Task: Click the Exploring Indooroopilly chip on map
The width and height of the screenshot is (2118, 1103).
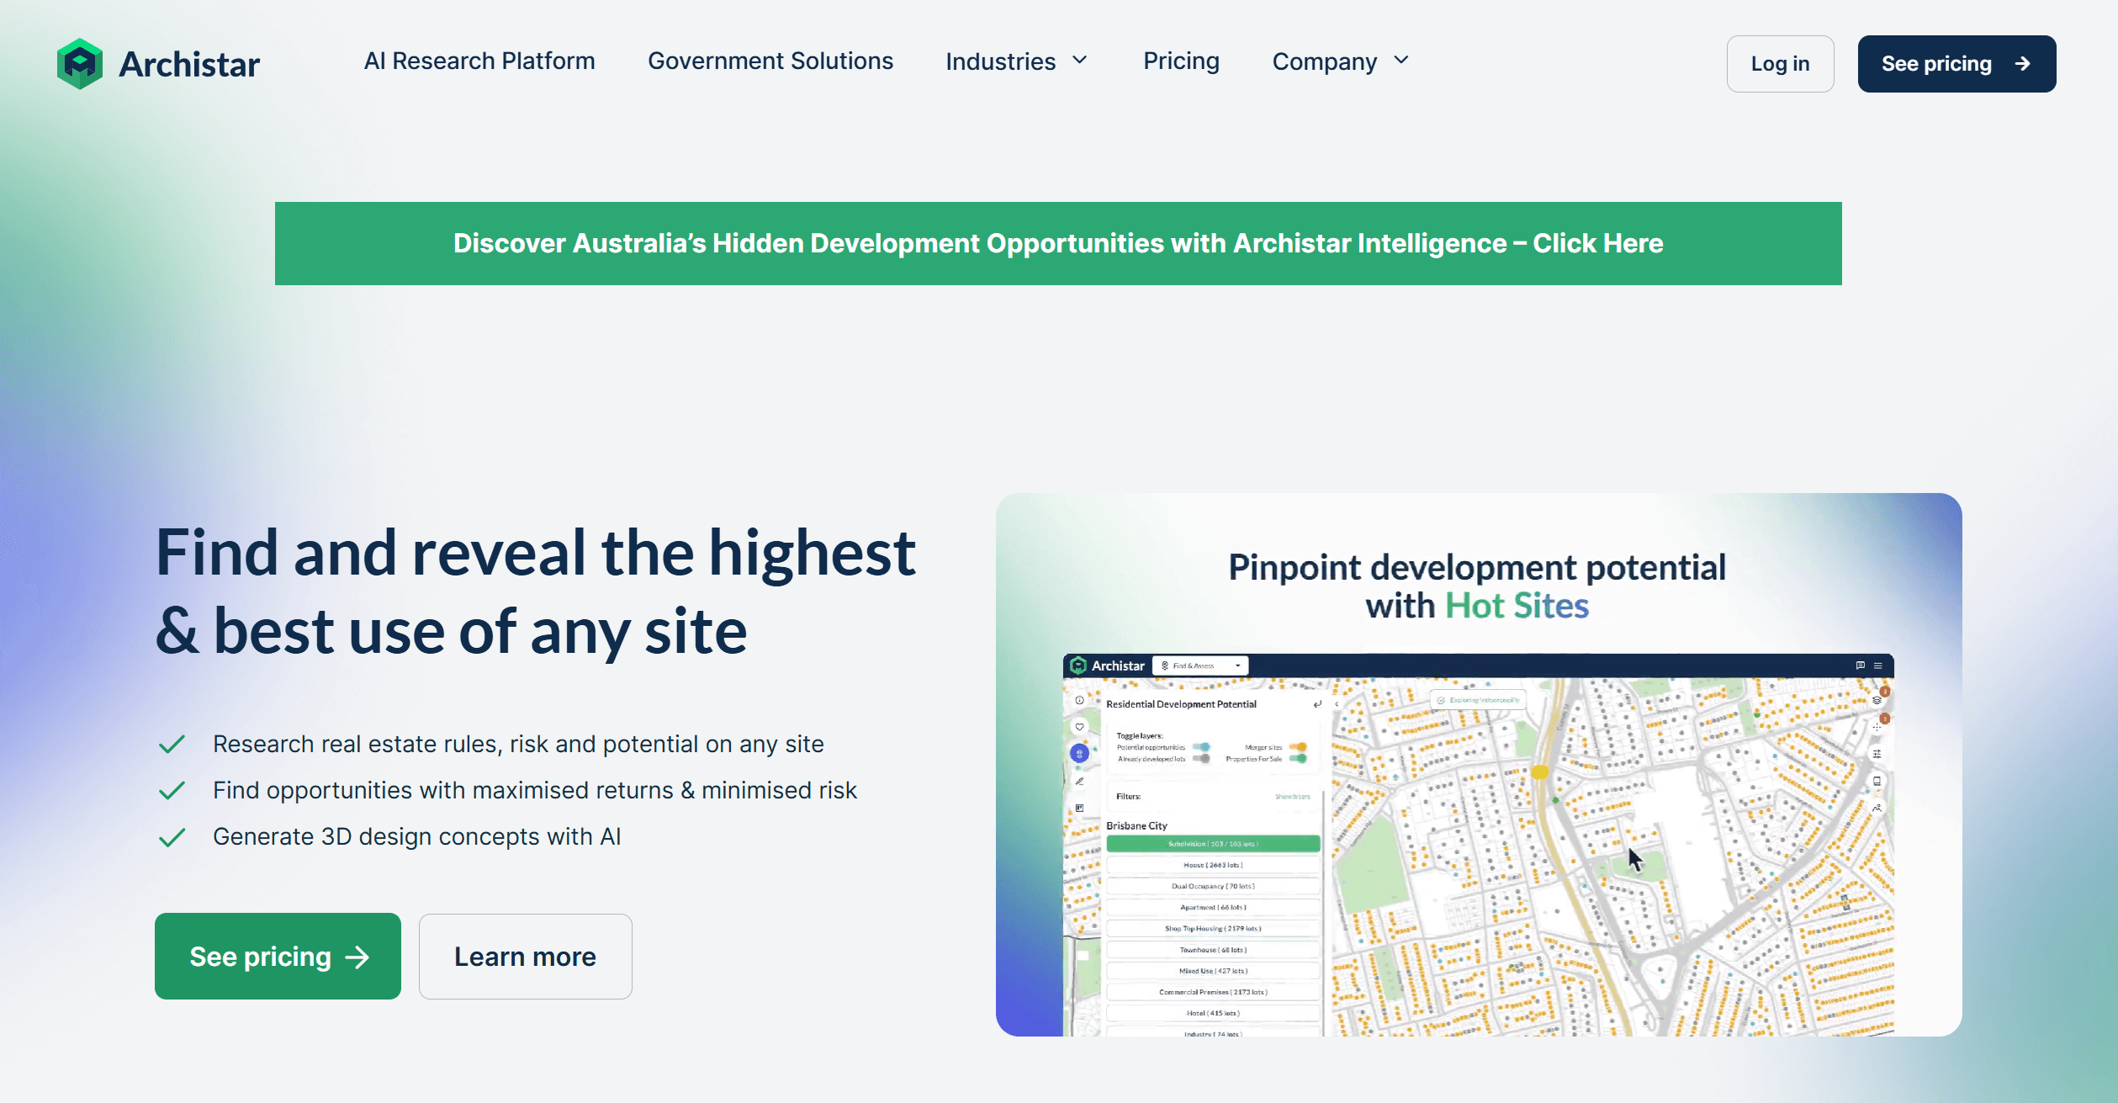Action: (x=1478, y=700)
